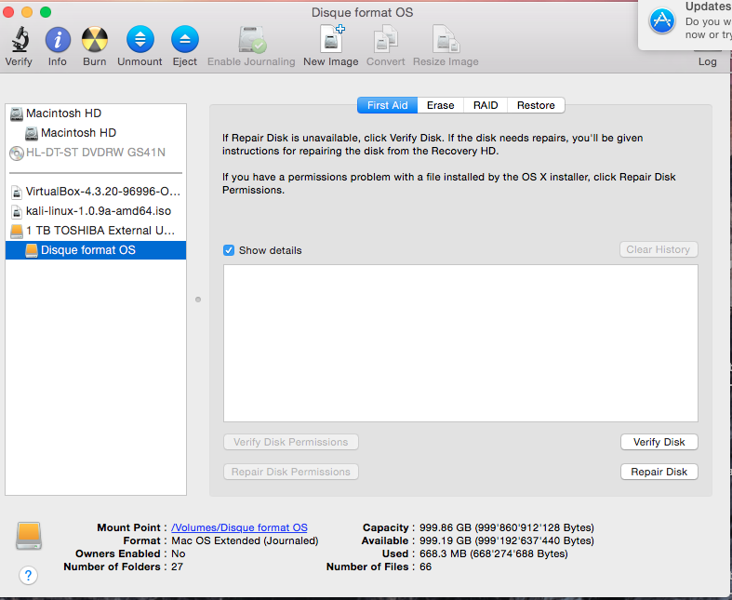Select the top-level Macintosh HD disk
Screen dimensions: 732x600
[63, 113]
